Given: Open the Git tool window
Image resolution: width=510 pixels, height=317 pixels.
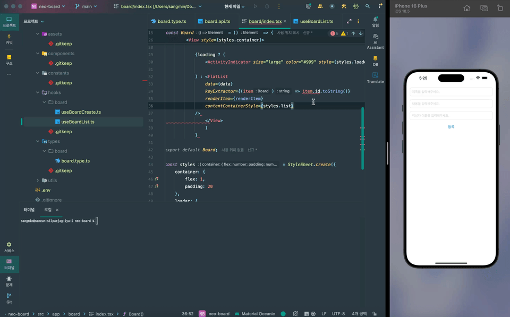Looking at the screenshot, I should click(9, 298).
